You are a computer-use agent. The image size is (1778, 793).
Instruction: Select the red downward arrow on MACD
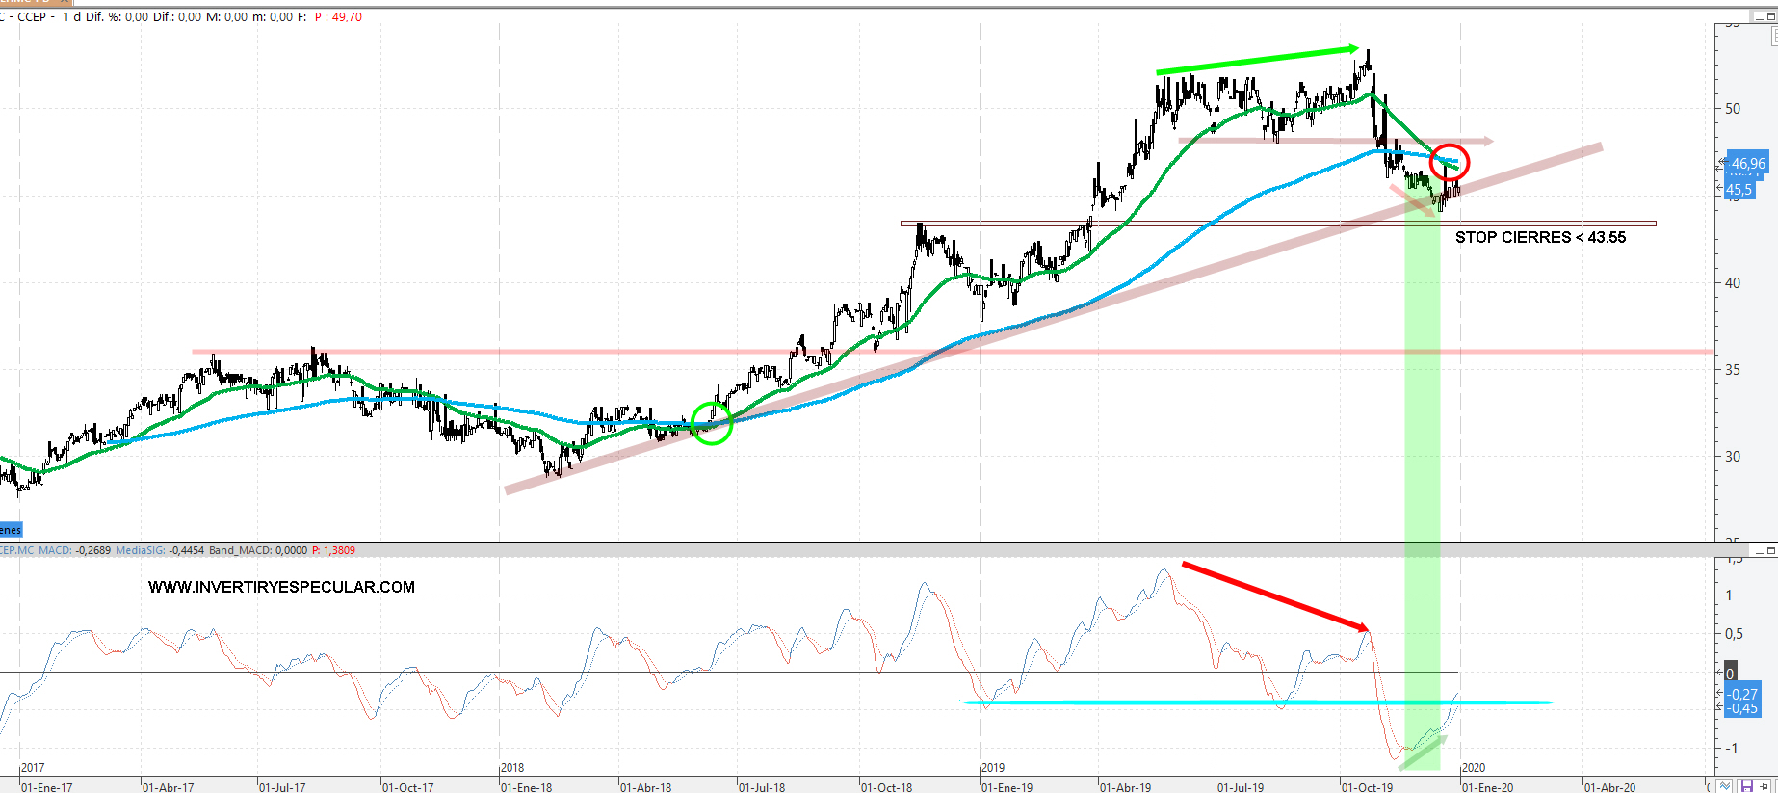click(1271, 595)
